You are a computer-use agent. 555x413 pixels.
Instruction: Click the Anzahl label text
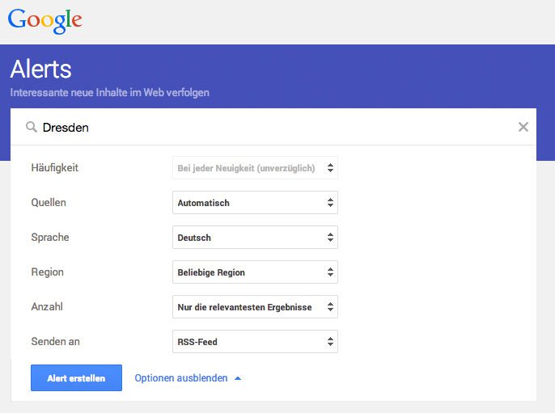pos(47,306)
